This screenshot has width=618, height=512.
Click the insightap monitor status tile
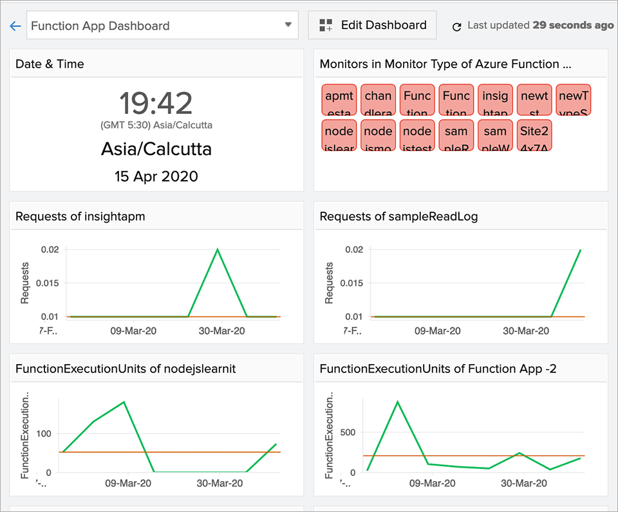pos(495,99)
